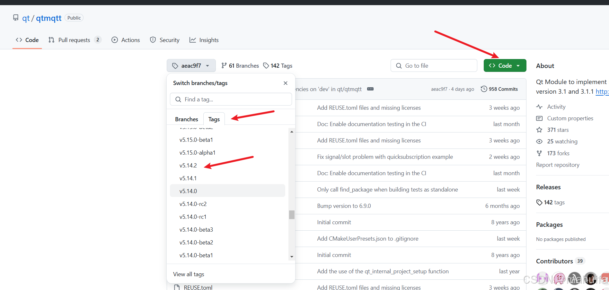609x290 pixels.
Task: Open the Security tab
Action: click(x=165, y=40)
